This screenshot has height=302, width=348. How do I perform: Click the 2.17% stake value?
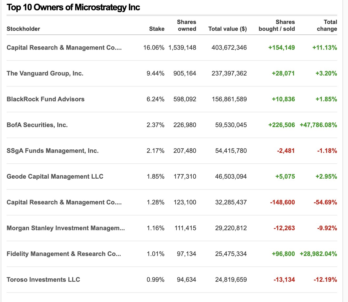click(156, 151)
